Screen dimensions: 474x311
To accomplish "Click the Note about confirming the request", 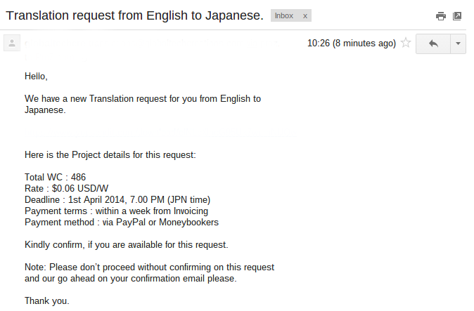I will click(x=149, y=272).
